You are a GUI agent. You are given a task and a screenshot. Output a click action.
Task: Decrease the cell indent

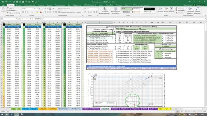(x=53, y=12)
